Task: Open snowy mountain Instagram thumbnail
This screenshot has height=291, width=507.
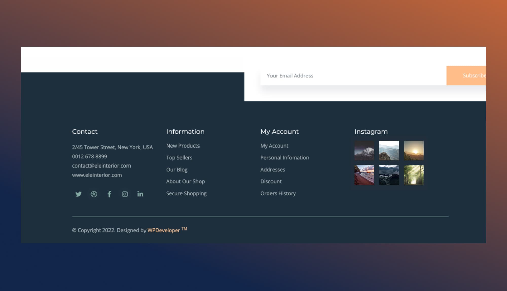Action: (x=364, y=151)
